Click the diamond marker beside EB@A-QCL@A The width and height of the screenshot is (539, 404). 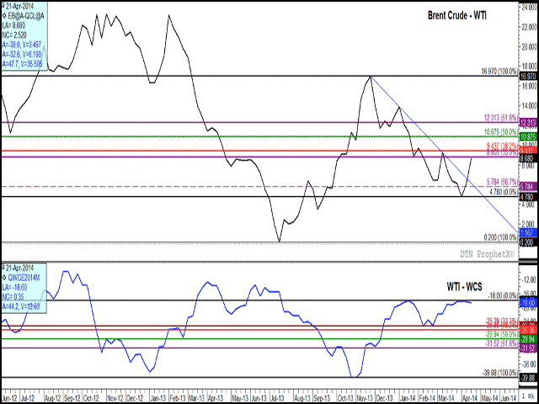[4, 15]
